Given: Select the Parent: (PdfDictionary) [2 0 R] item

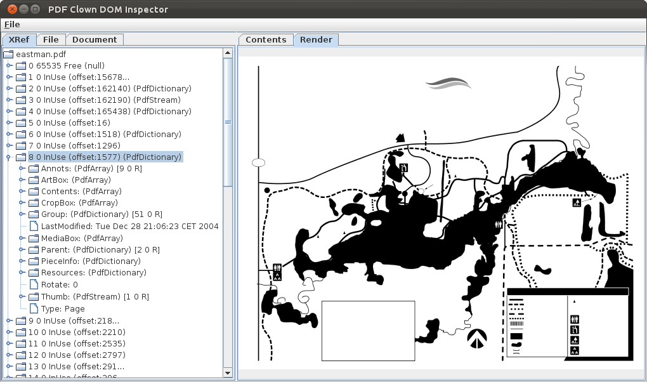Looking at the screenshot, I should [91, 250].
